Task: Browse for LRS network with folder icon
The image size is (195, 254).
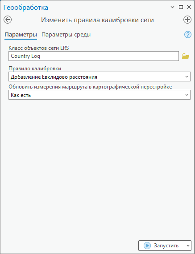Action: pyautogui.click(x=186, y=56)
